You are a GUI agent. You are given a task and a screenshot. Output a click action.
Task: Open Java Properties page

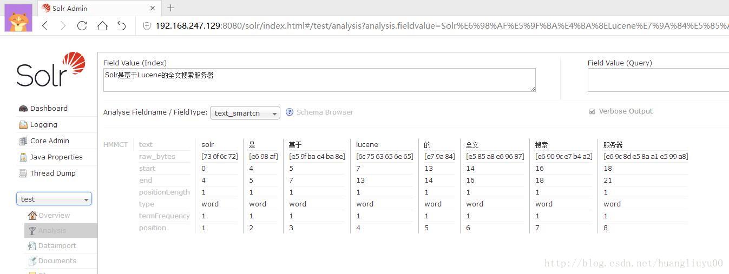pyautogui.click(x=56, y=157)
